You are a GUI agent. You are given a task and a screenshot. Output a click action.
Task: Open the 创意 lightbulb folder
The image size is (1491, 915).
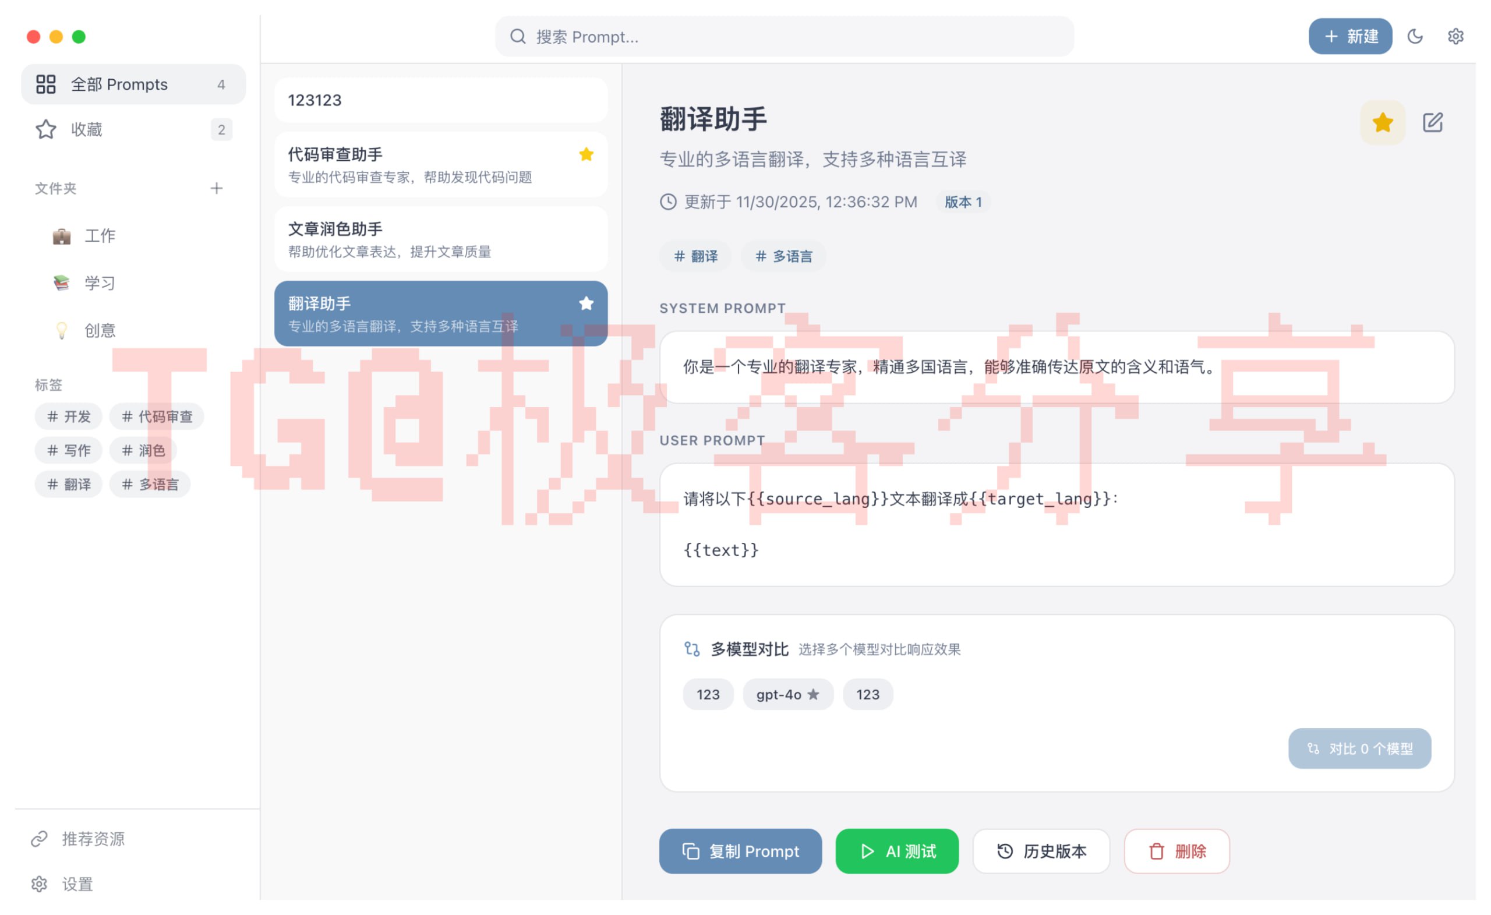coord(99,330)
